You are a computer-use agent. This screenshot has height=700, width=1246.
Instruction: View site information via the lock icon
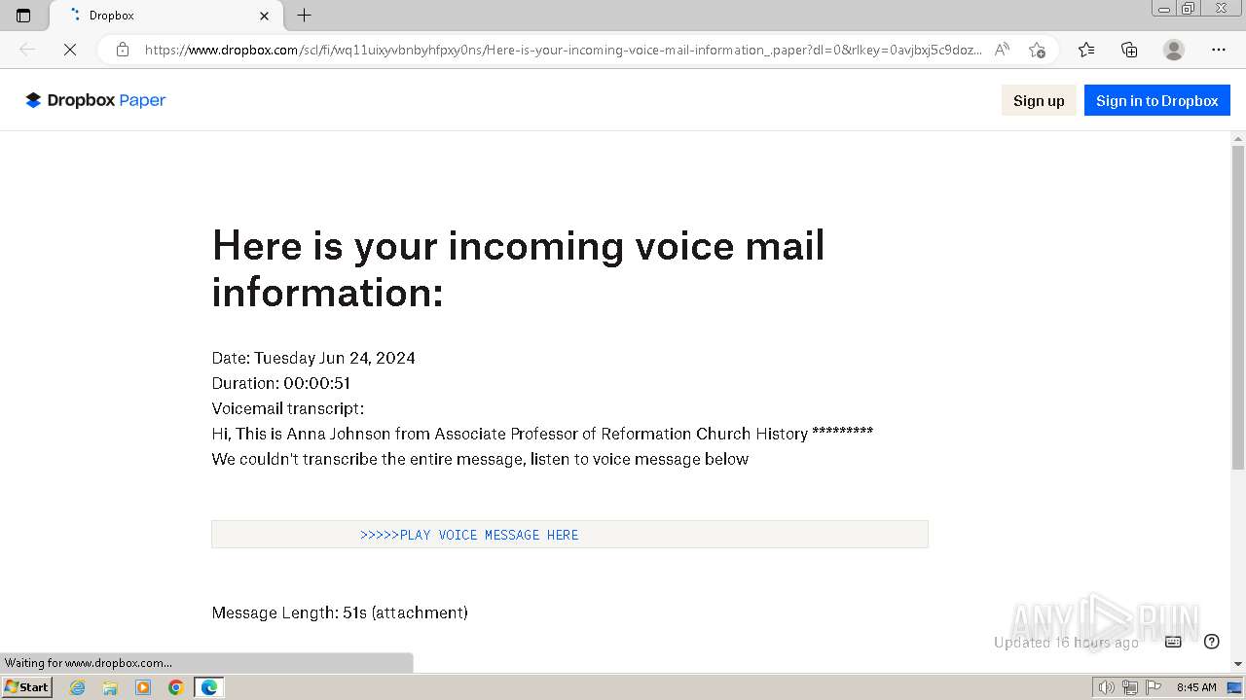pos(122,50)
